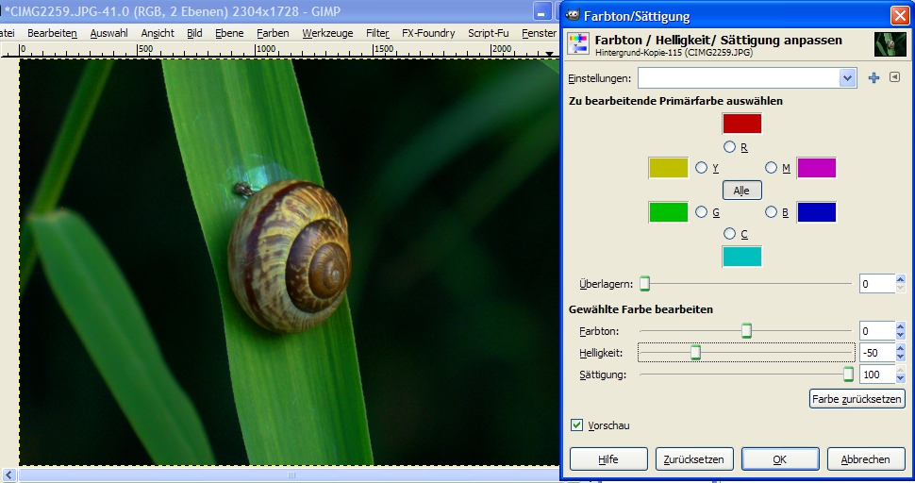The width and height of the screenshot is (915, 483).
Task: Increase the Farbton value with up arrow
Action: [x=901, y=326]
